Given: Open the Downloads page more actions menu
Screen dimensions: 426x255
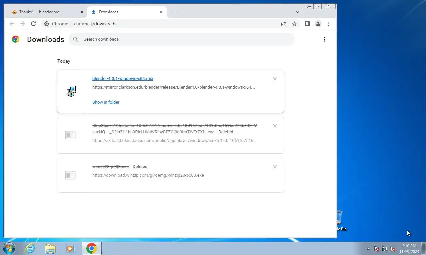Looking at the screenshot, I should click(325, 39).
